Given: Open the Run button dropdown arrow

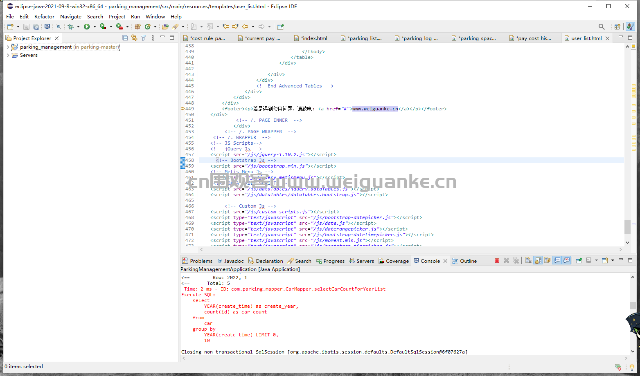Looking at the screenshot, I should [95, 27].
